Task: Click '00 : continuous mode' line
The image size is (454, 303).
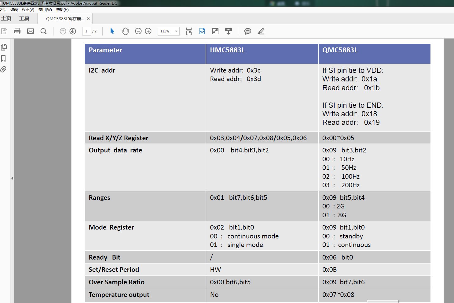Action: [x=244, y=236]
